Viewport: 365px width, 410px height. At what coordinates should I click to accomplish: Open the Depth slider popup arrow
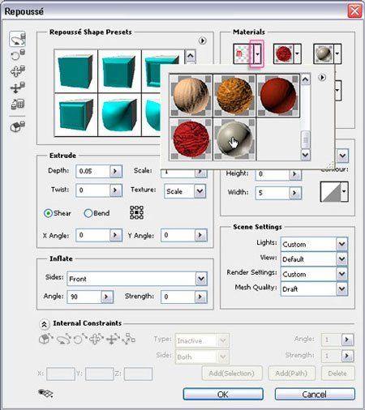click(116, 171)
